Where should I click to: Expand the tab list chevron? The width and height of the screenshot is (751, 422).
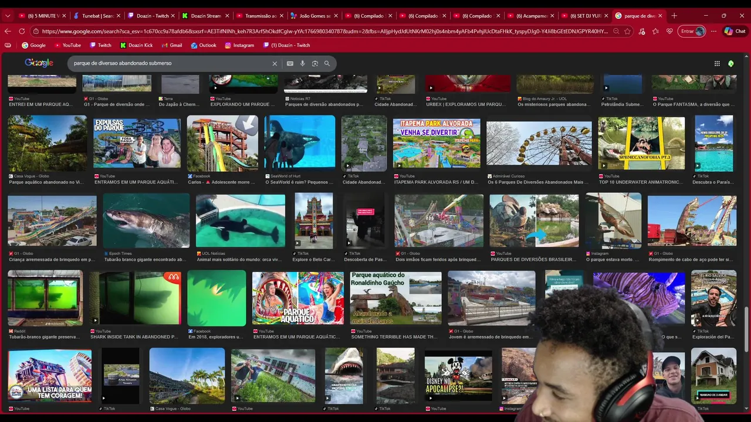pyautogui.click(x=8, y=16)
